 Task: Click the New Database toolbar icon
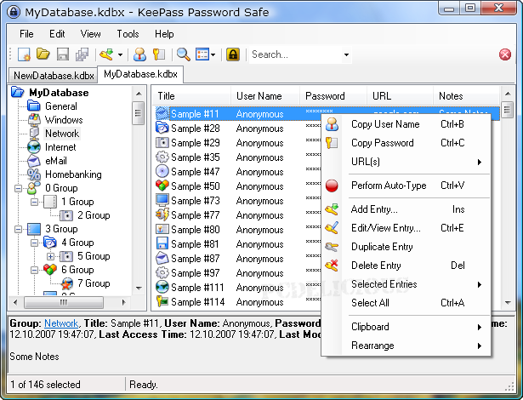[25, 54]
